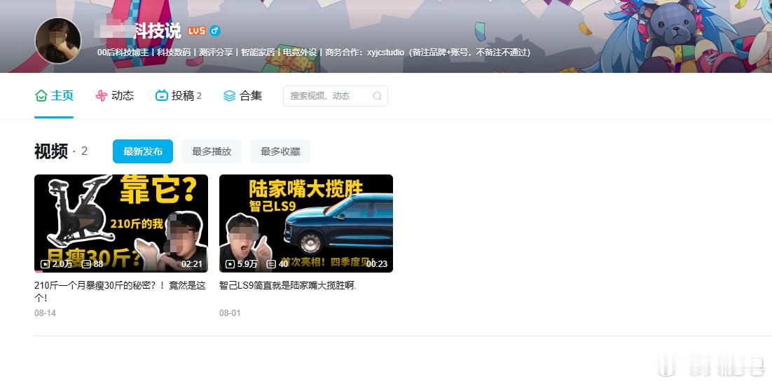Screen dimensions: 772x384
Task: Click the home icon beside 主页
Action: click(x=41, y=95)
